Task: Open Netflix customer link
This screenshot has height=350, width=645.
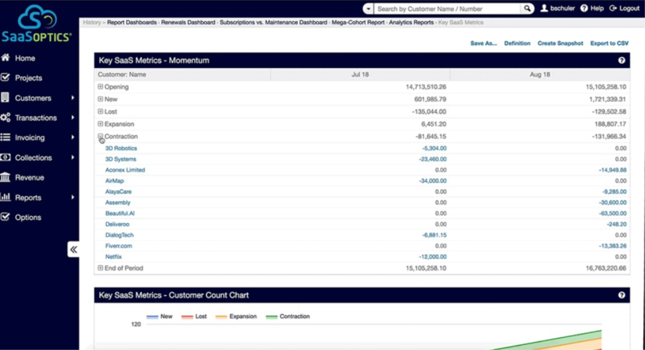Action: pos(113,257)
